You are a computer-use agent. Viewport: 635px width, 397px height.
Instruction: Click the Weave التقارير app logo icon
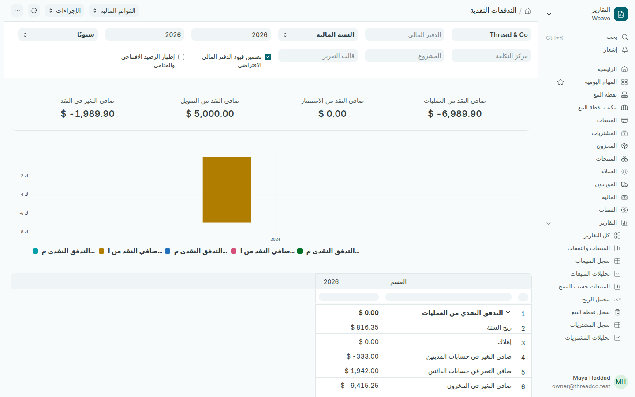pyautogui.click(x=621, y=14)
